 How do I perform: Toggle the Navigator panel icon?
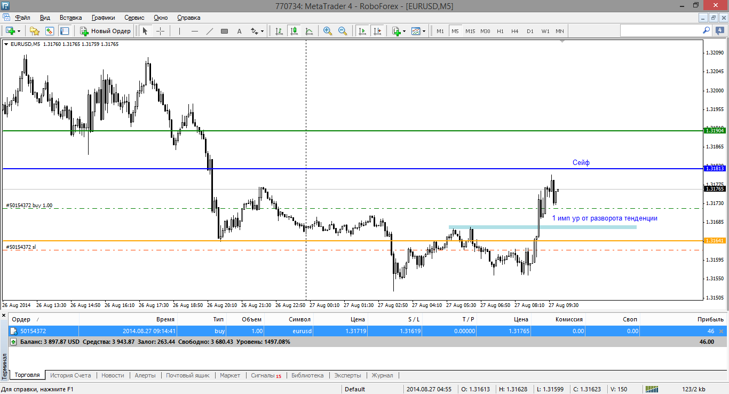click(x=65, y=31)
